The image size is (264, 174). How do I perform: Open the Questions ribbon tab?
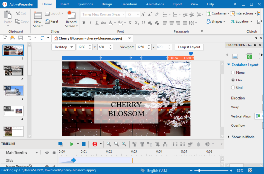85,4
